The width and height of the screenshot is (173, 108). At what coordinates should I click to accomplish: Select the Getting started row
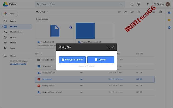point(95,86)
